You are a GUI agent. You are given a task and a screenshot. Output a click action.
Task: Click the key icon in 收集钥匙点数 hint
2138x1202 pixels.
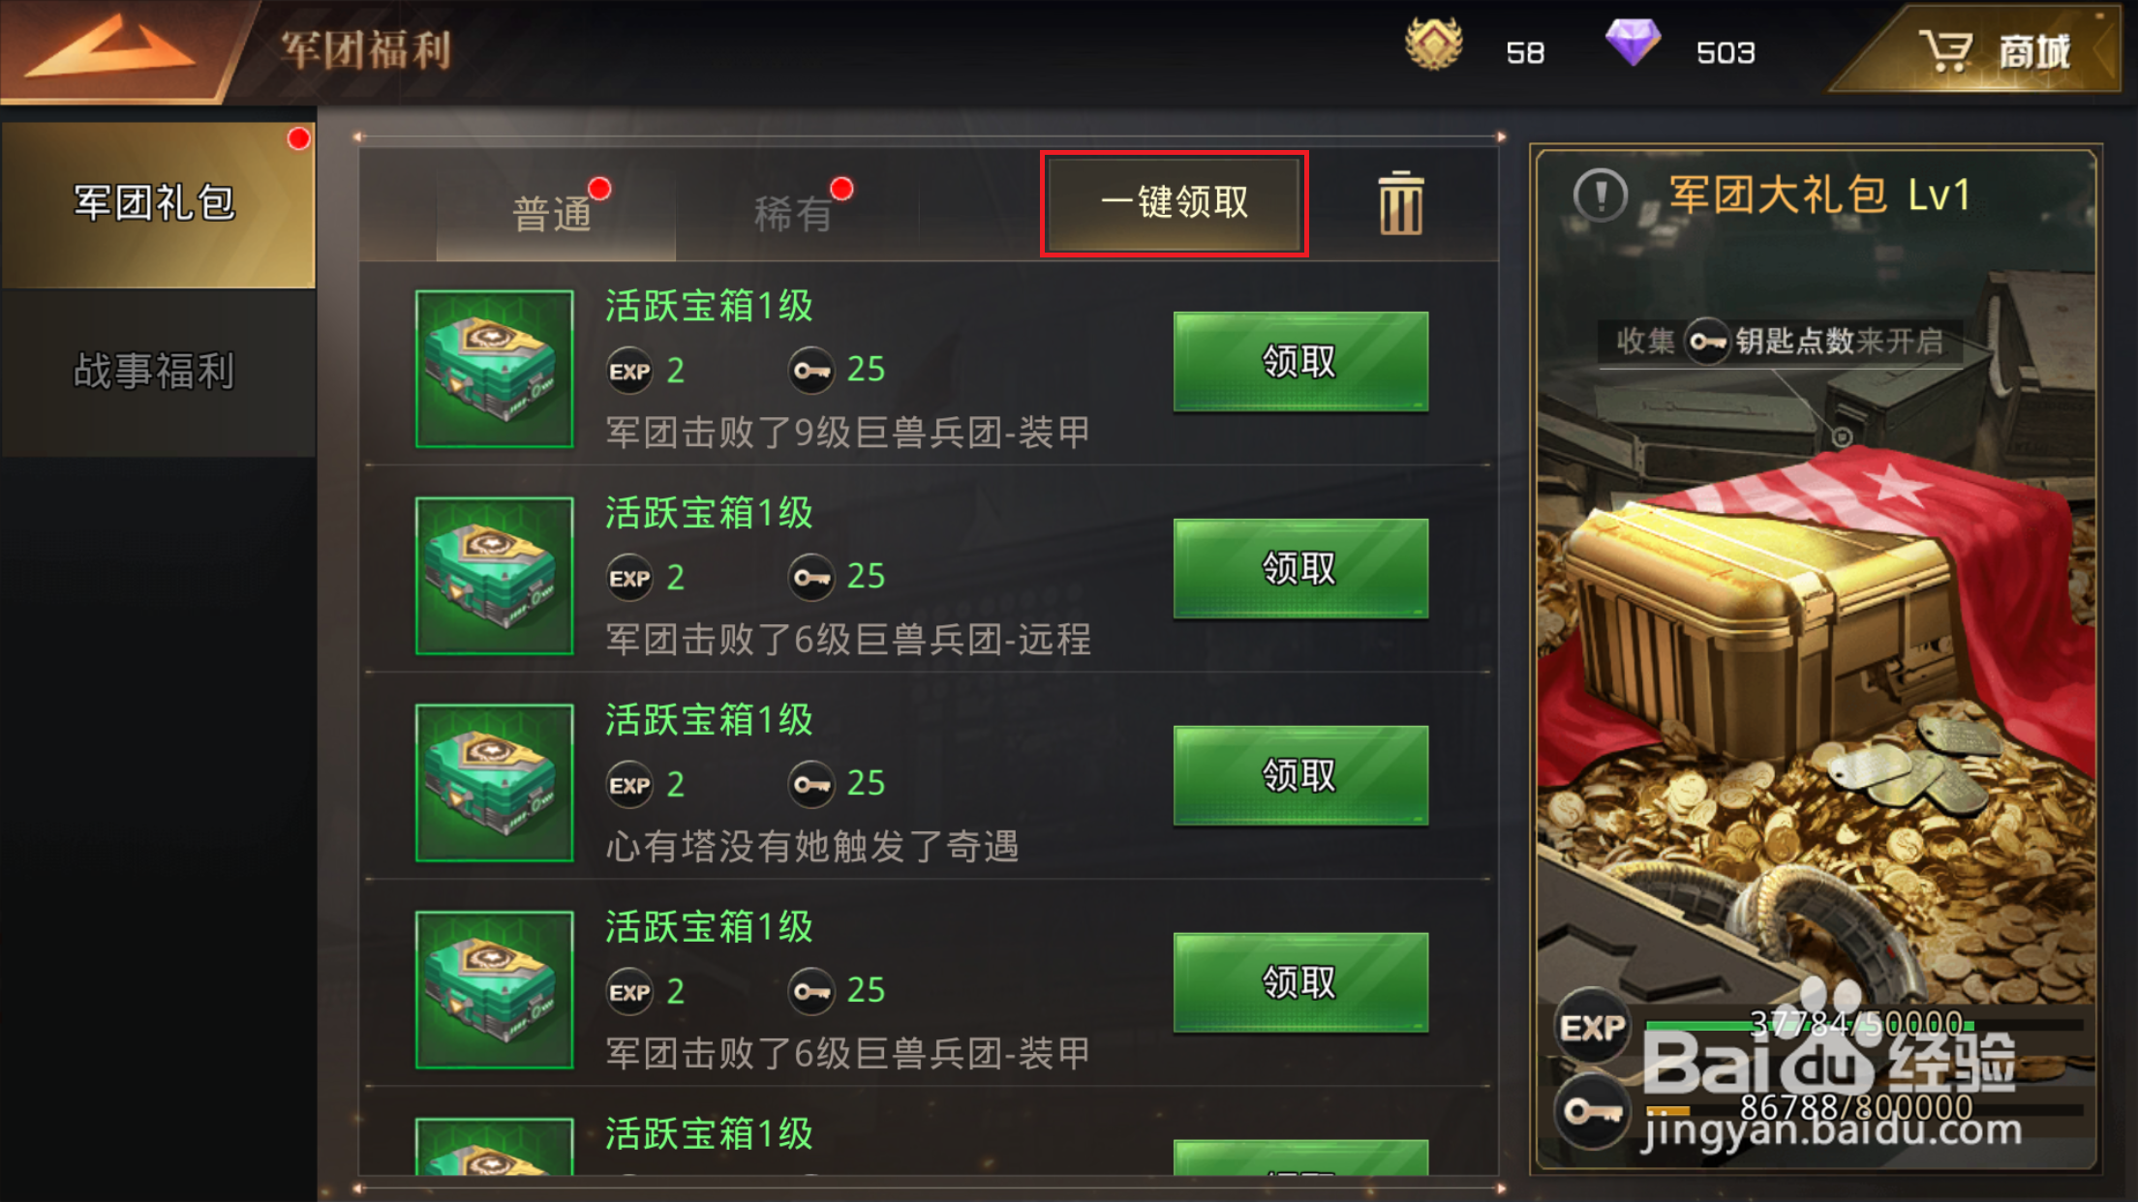pos(1707,342)
